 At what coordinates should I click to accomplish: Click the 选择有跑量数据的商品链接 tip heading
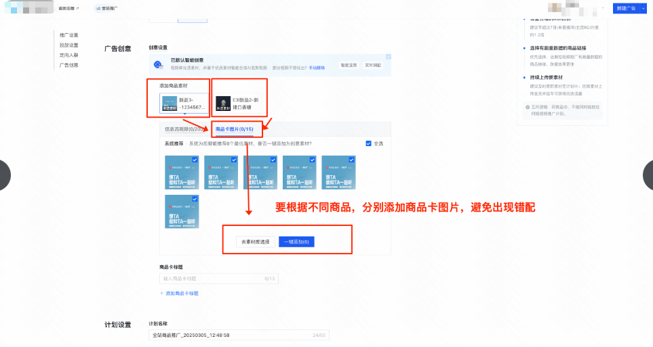[557, 48]
